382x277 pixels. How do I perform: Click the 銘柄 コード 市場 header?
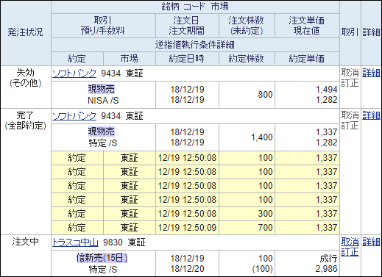(x=195, y=7)
